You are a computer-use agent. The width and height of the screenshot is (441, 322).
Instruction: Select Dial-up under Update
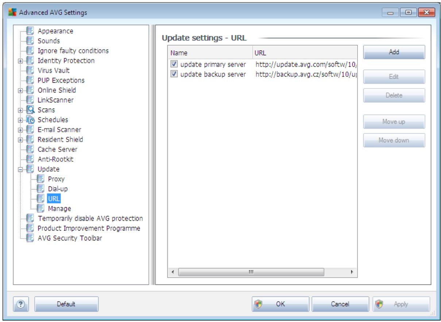coord(58,189)
